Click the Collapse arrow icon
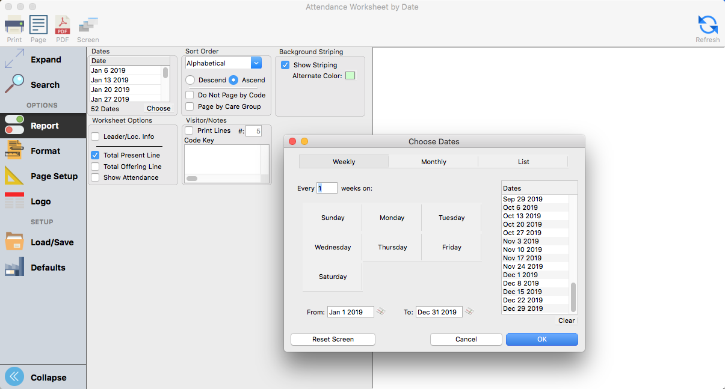Screen dimensions: 725x389 click(x=14, y=377)
